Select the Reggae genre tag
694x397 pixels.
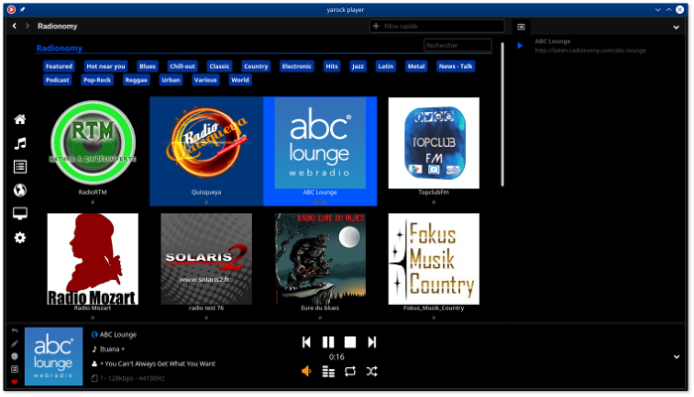coord(136,79)
